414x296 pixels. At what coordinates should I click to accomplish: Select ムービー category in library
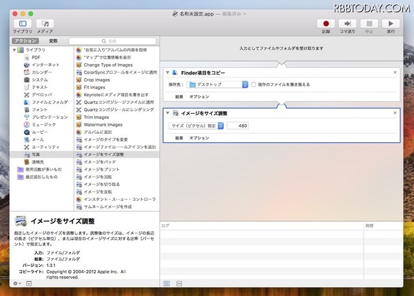click(40, 132)
